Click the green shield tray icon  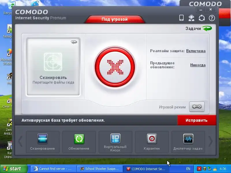(209, 169)
